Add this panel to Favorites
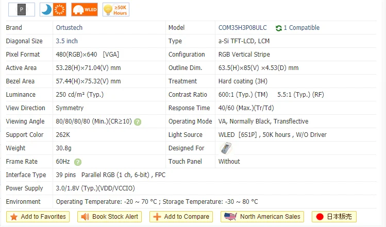The image size is (386, 227). (x=38, y=217)
